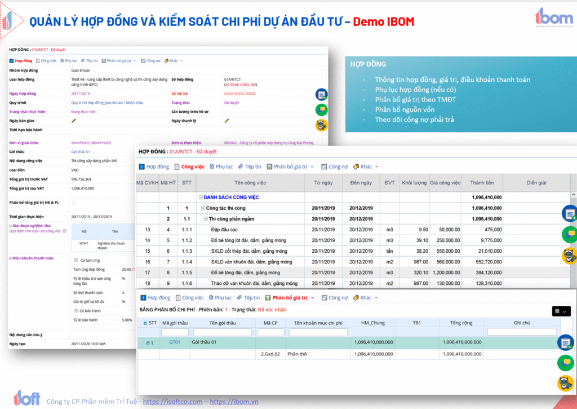Click the small icon in the STT column header
577x409 pixels.
[x=143, y=323]
